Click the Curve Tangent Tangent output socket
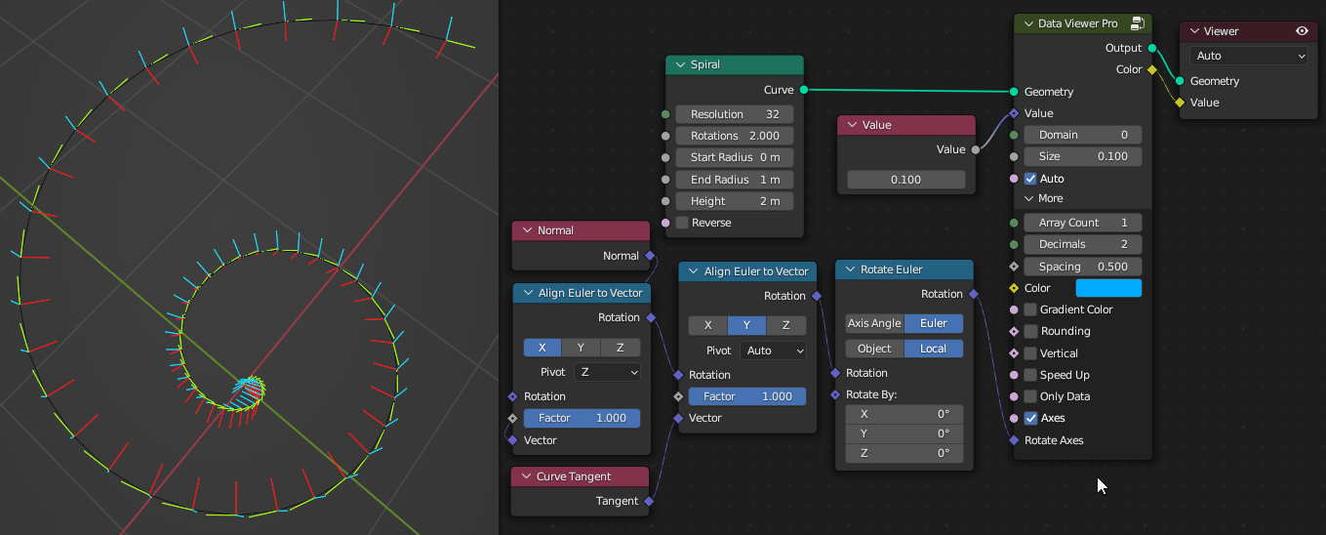This screenshot has width=1326, height=535. click(x=650, y=501)
